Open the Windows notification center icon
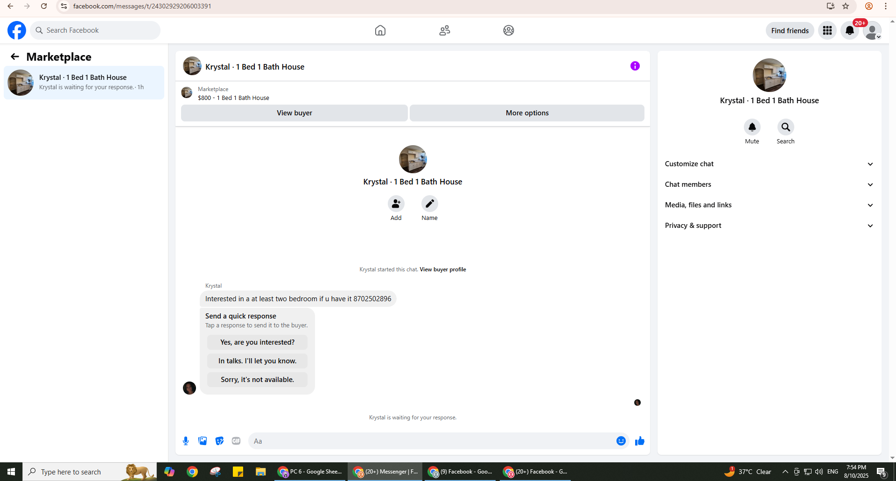The image size is (896, 481). pos(882,472)
